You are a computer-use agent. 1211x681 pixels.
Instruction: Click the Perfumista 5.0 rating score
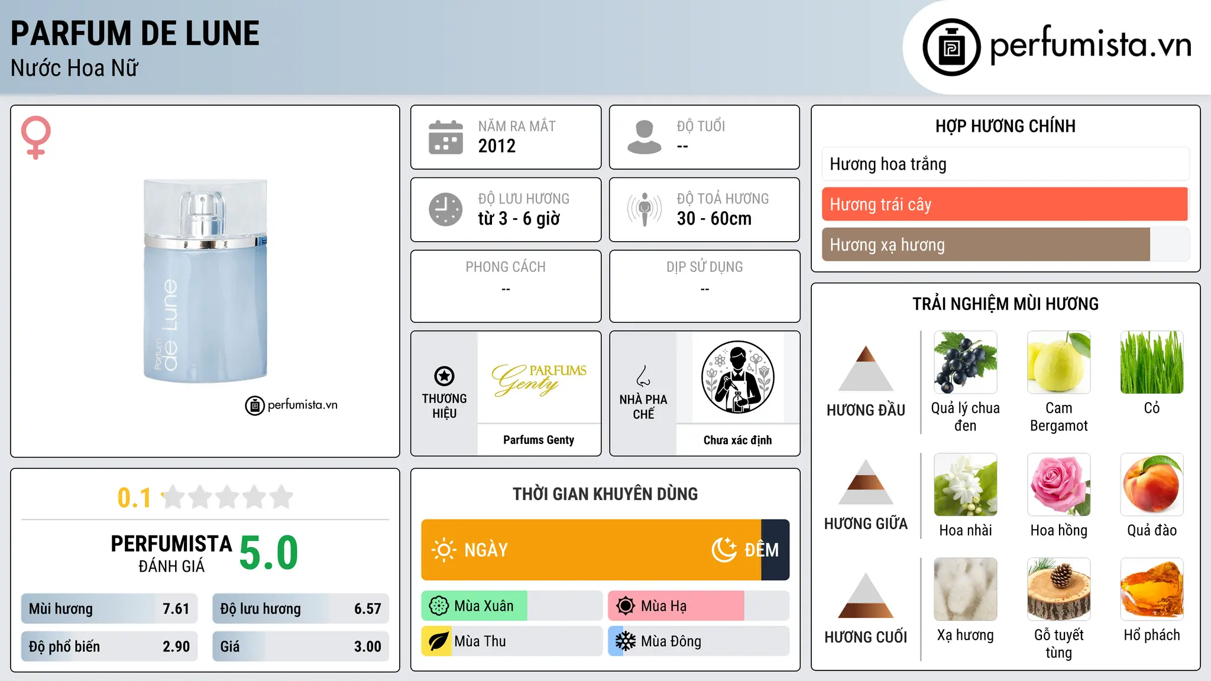pyautogui.click(x=269, y=553)
